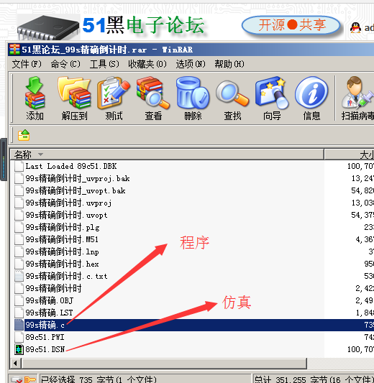Open the 收藏夹(O) menu
Image resolution: width=374 pixels, height=383 pixels.
147,64
